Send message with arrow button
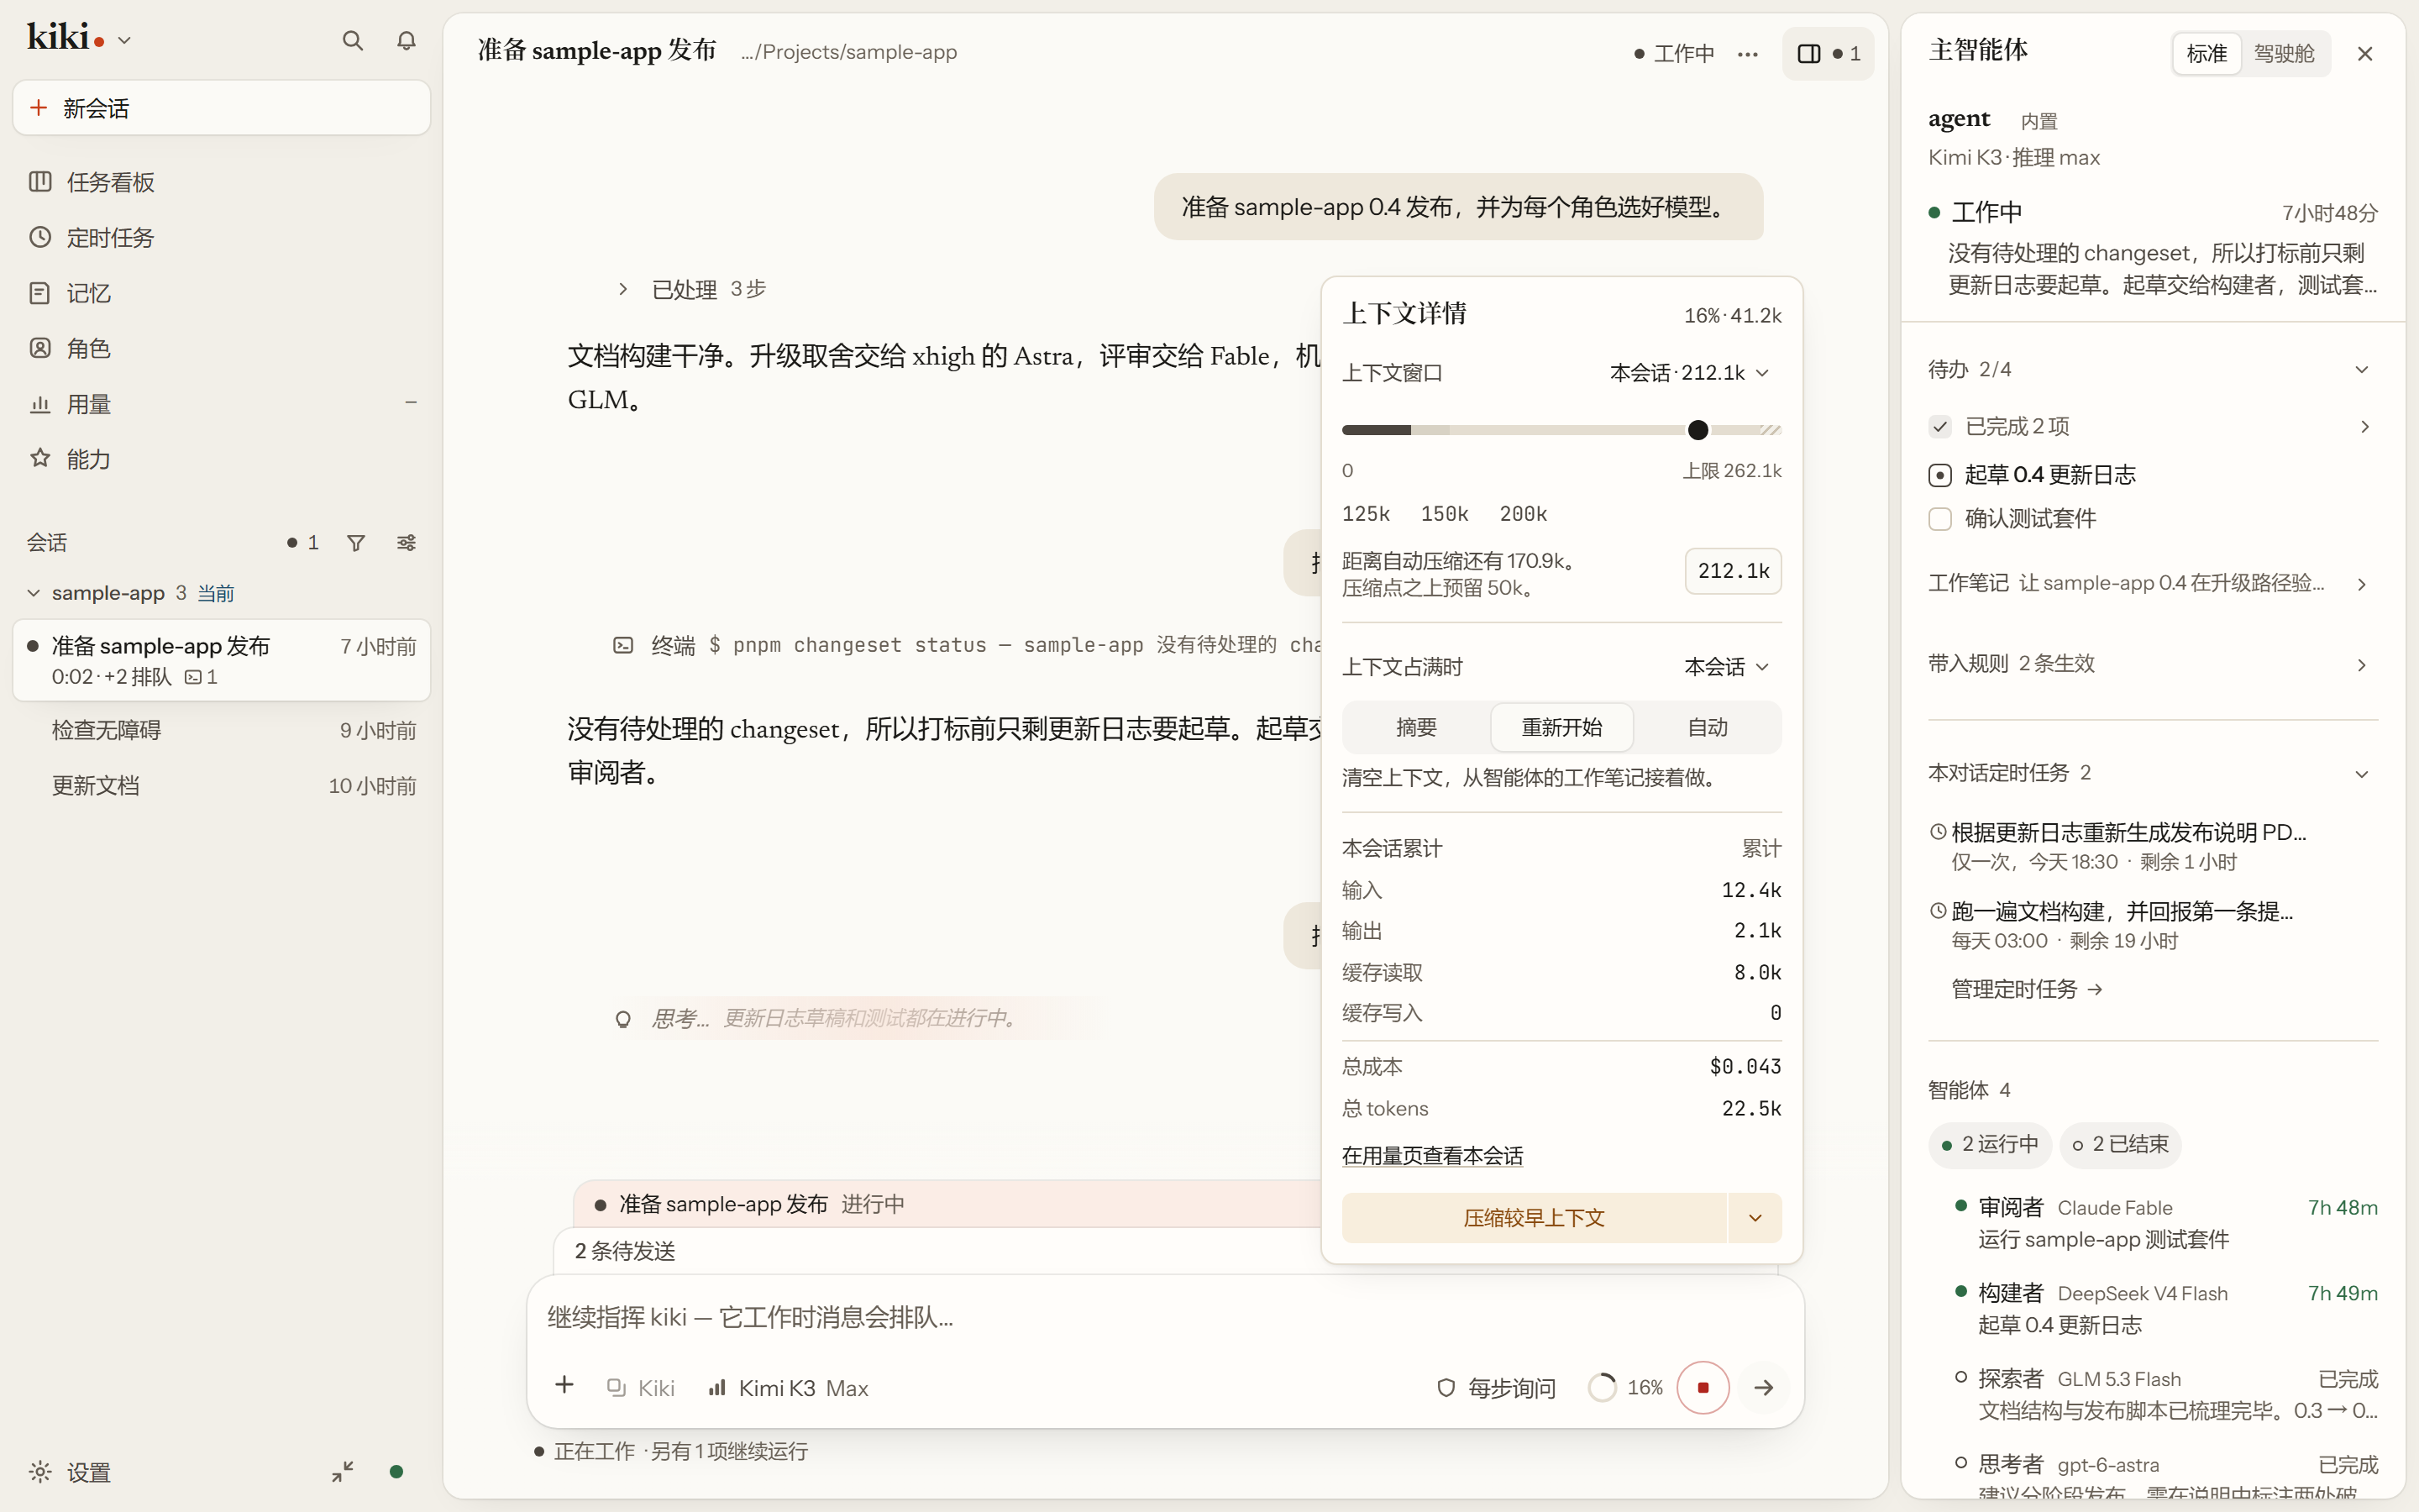 [1763, 1387]
